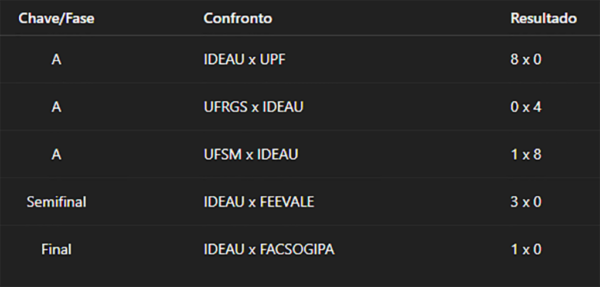Click the 1 x 0 final result
The width and height of the screenshot is (600, 287).
tap(526, 249)
